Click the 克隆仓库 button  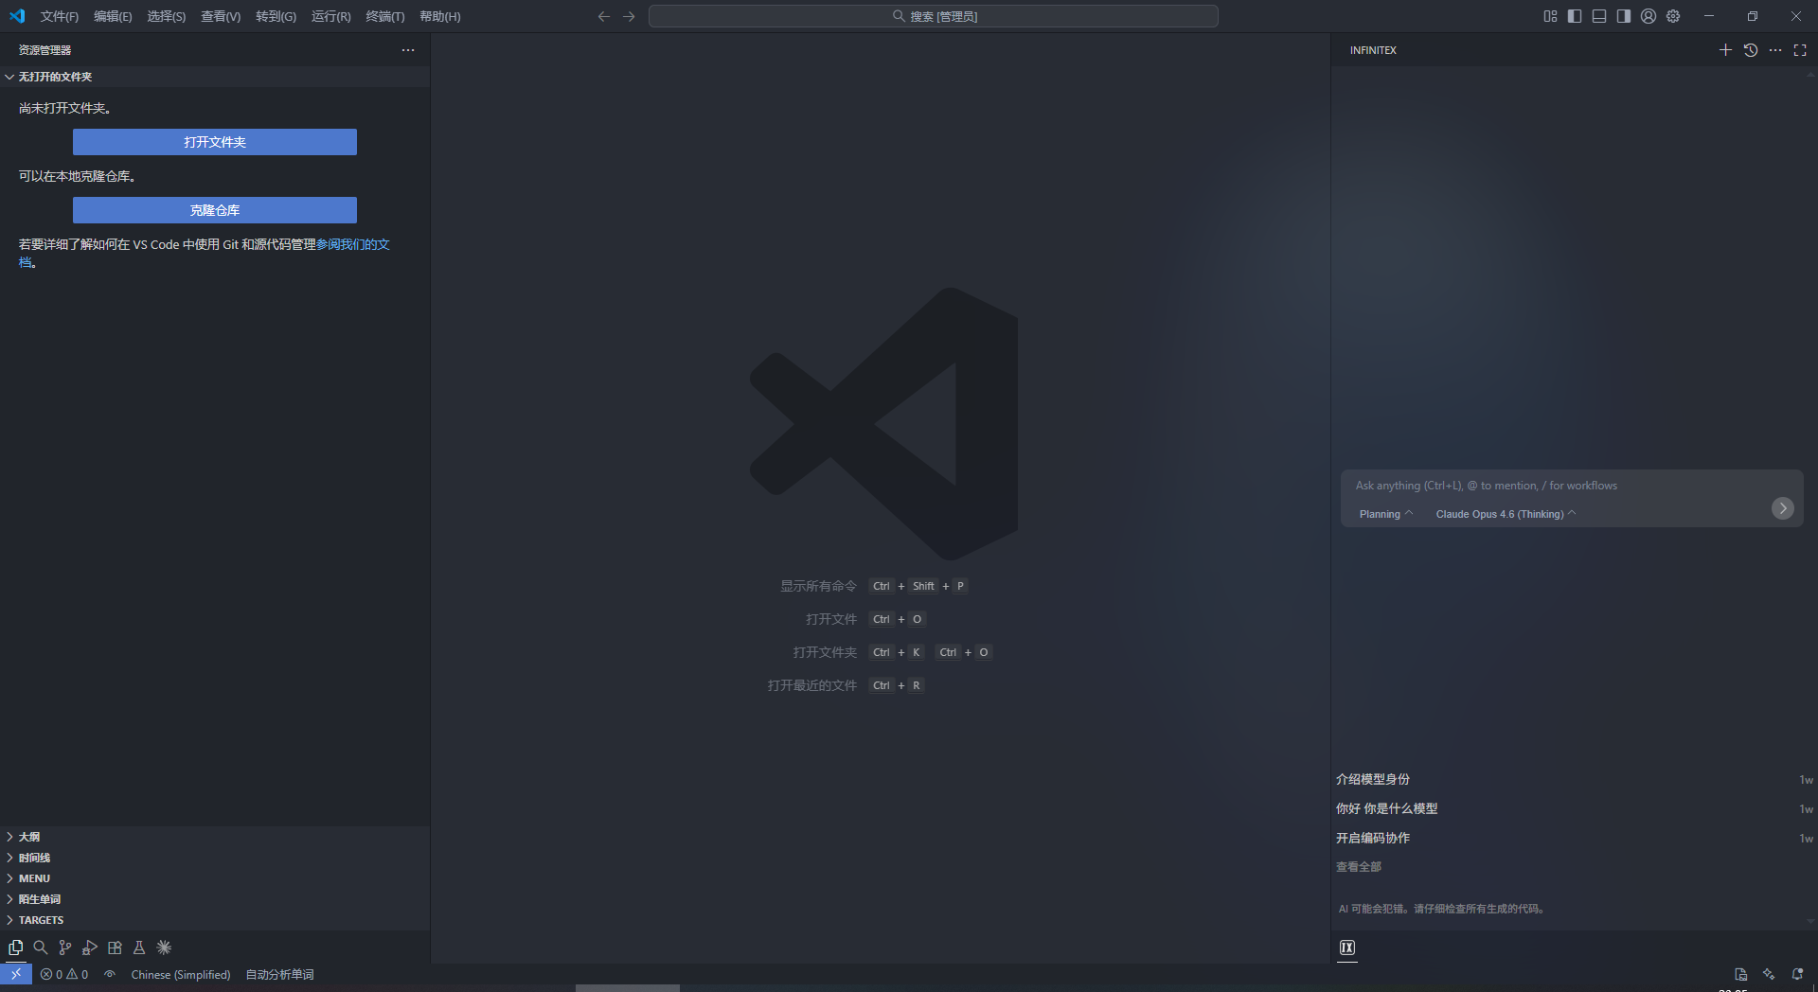(215, 210)
